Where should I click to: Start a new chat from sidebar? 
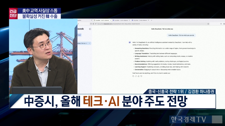[x=79, y=35]
